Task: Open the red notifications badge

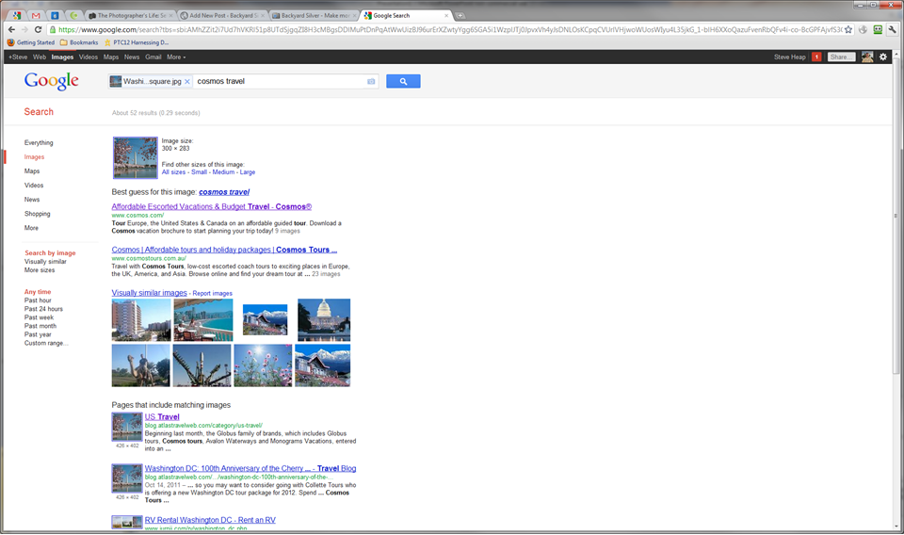Action: coord(816,57)
